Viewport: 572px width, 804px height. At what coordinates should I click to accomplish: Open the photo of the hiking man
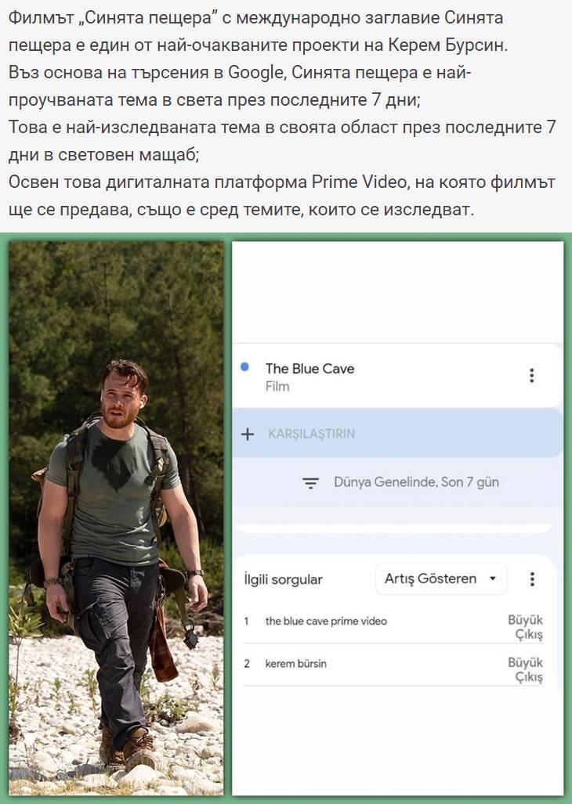(116, 518)
